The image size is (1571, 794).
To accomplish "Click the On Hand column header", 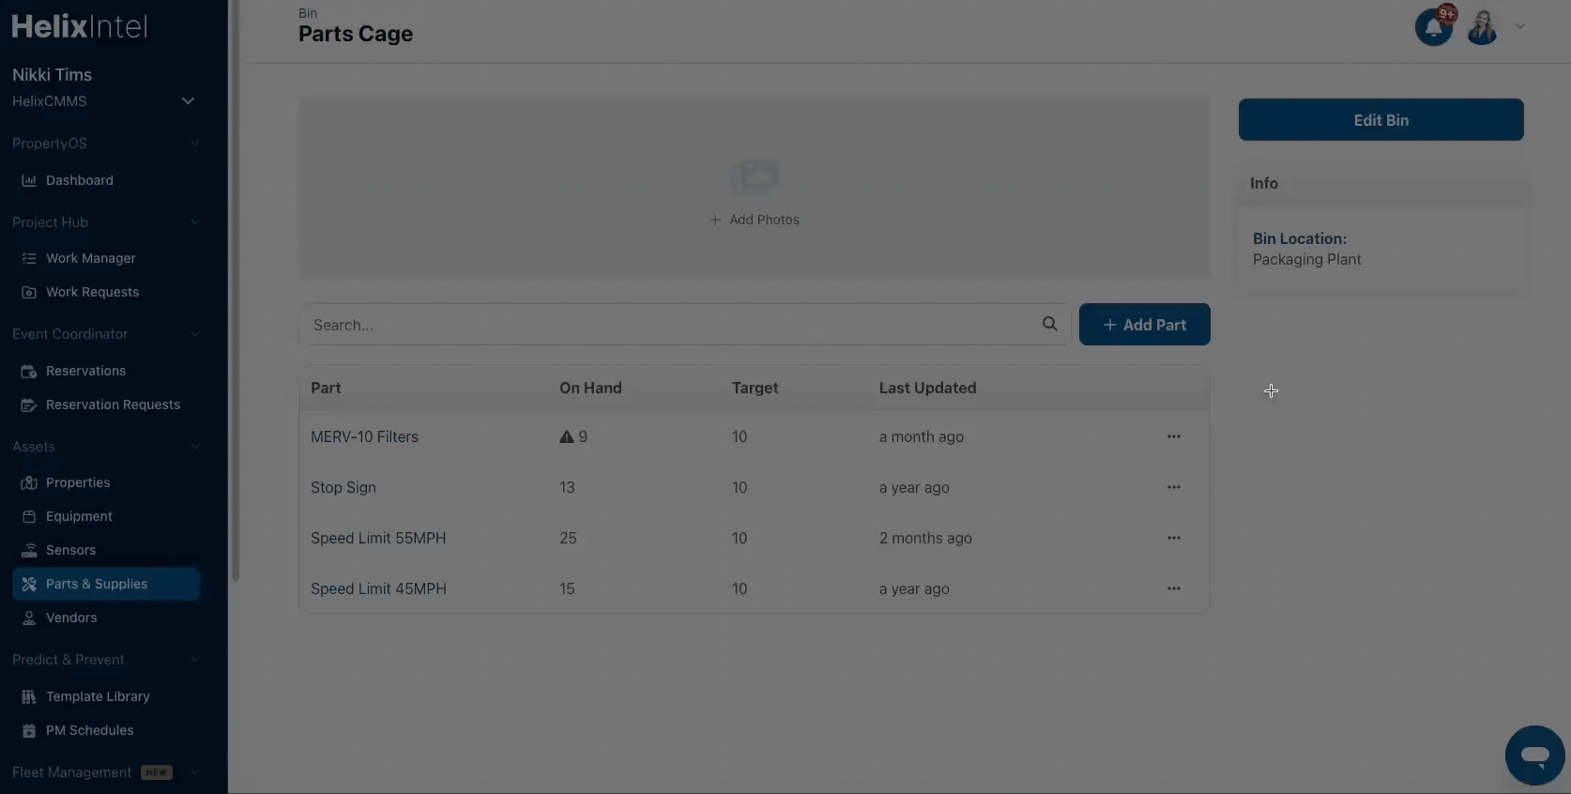I will pyautogui.click(x=590, y=388).
